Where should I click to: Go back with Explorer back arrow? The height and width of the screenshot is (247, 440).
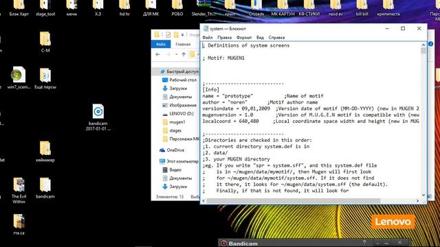tap(157, 54)
